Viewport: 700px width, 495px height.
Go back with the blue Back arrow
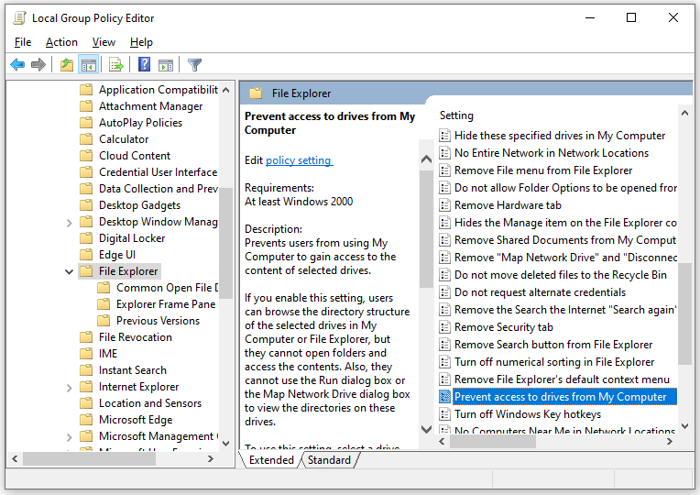[x=17, y=65]
